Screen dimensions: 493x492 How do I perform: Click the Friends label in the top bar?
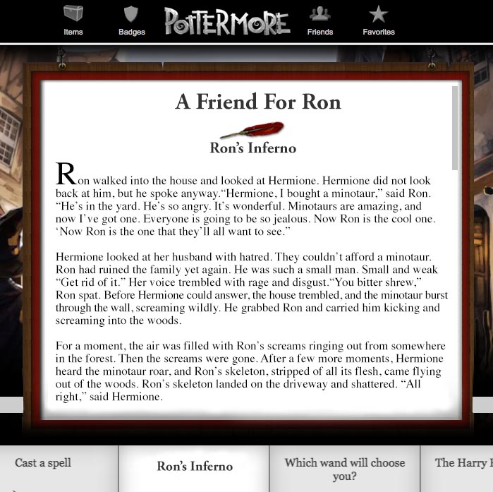click(x=319, y=32)
